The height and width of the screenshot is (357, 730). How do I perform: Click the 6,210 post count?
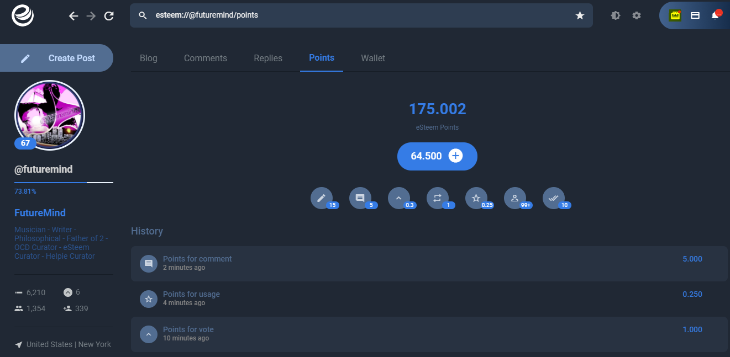tap(36, 292)
